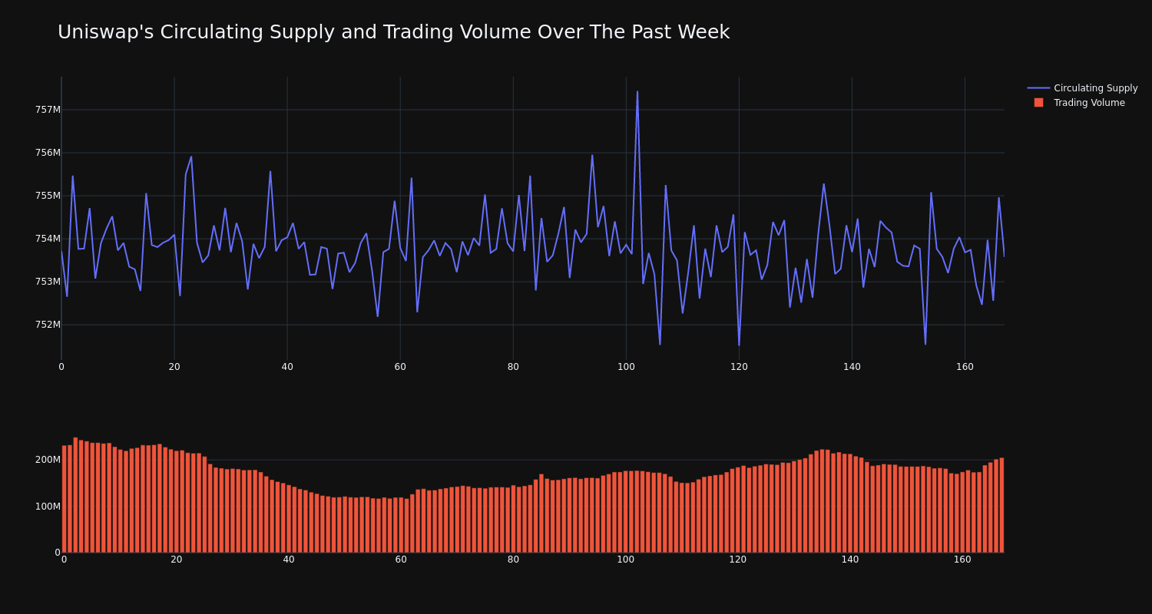Click the 757M y-axis label
The height and width of the screenshot is (614, 1152).
(48, 110)
